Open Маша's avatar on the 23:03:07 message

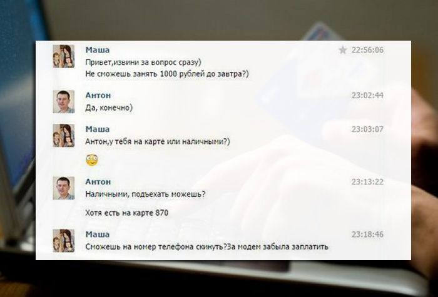click(64, 136)
